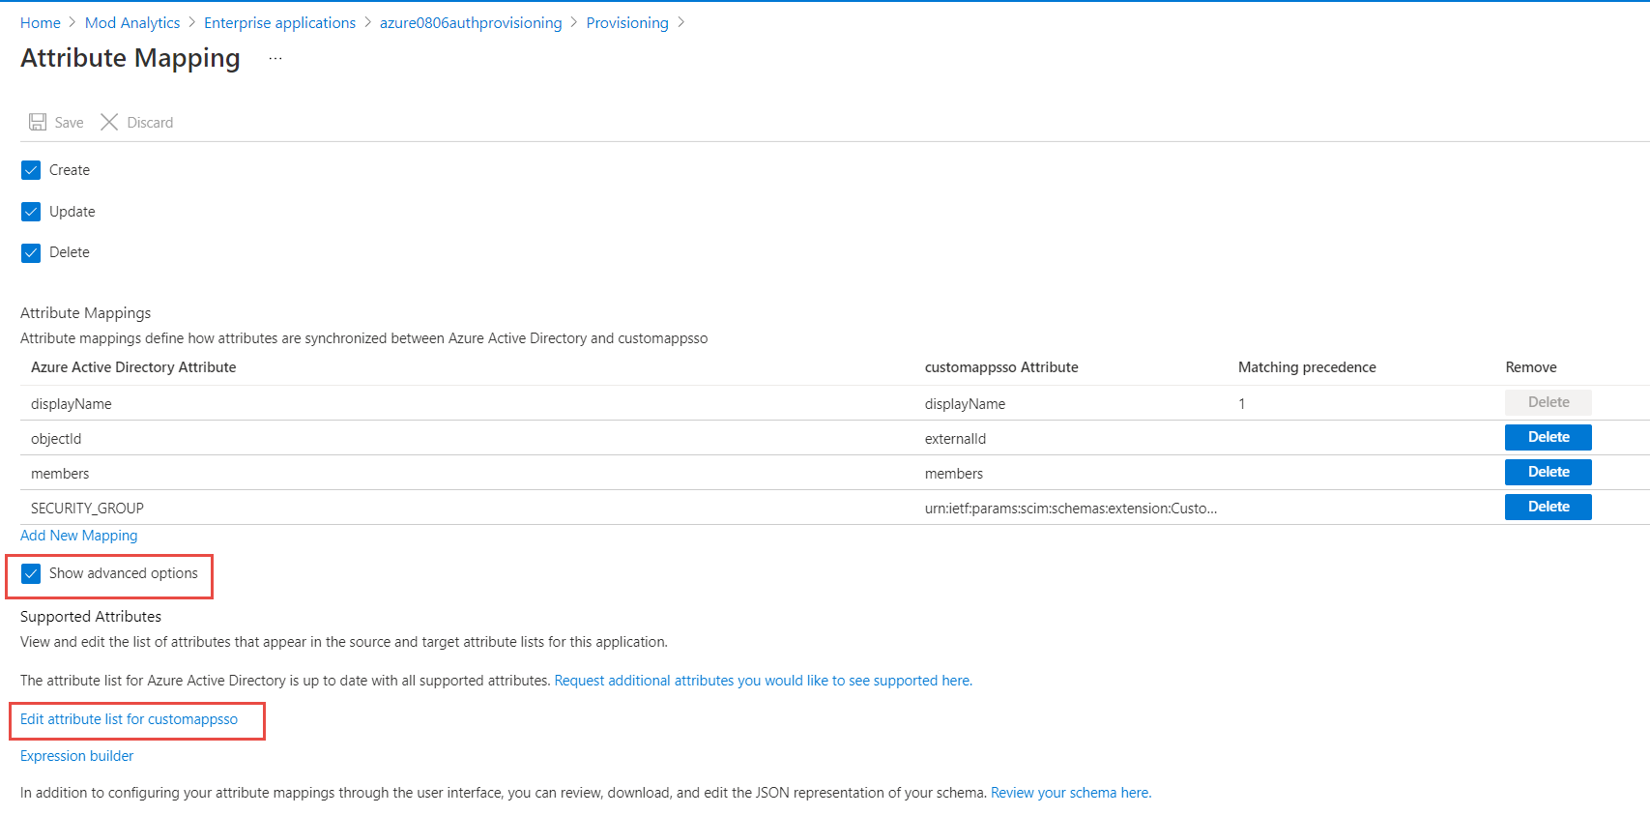Image resolution: width=1650 pixels, height=815 pixels.
Task: Delete the objectId mapping
Action: pos(1548,437)
